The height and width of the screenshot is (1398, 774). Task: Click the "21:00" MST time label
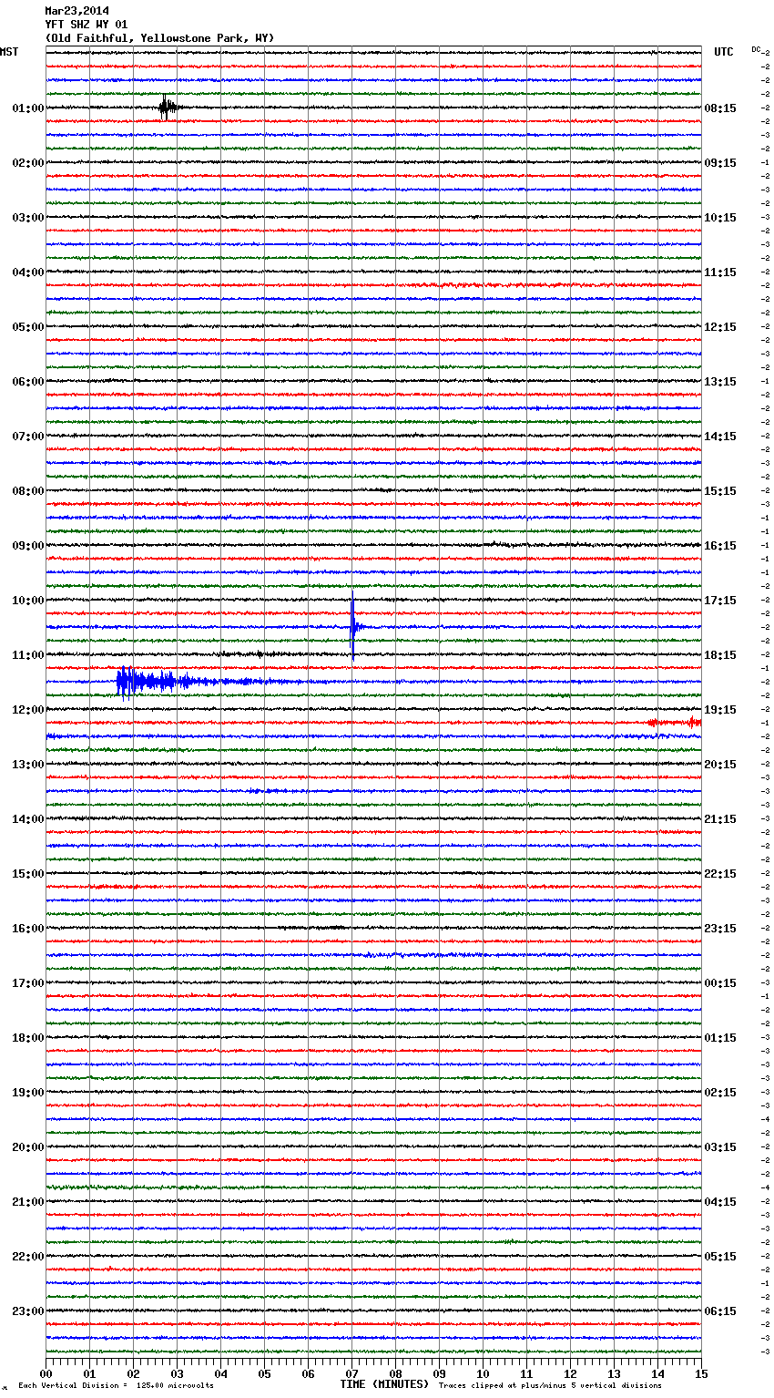click(28, 1202)
